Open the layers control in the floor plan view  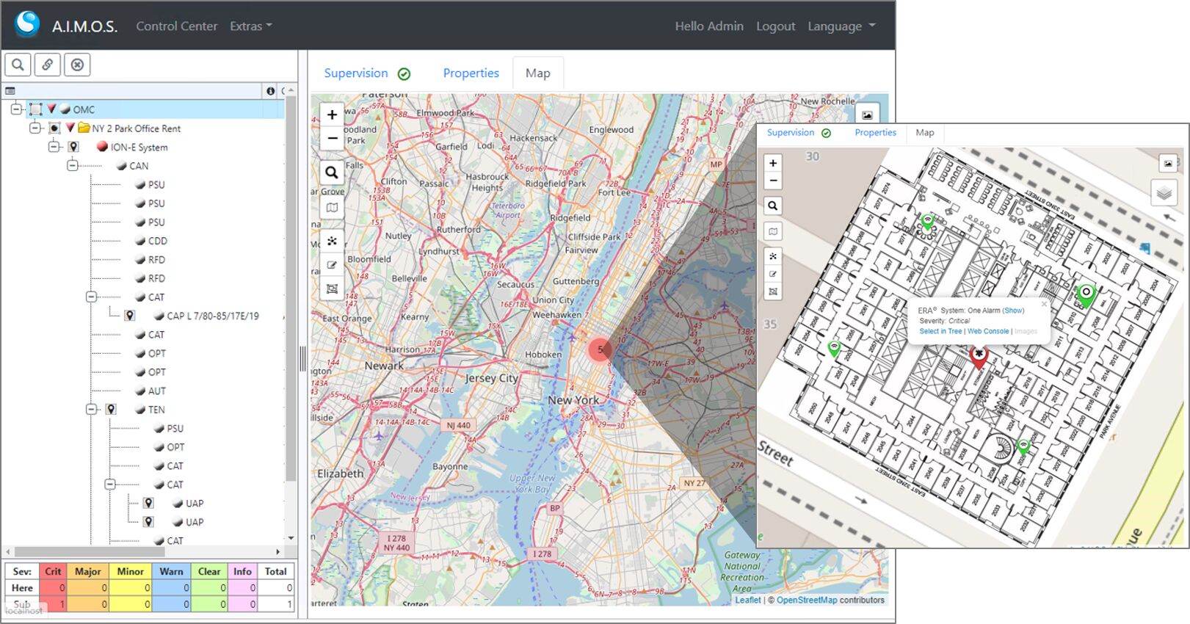point(1164,193)
